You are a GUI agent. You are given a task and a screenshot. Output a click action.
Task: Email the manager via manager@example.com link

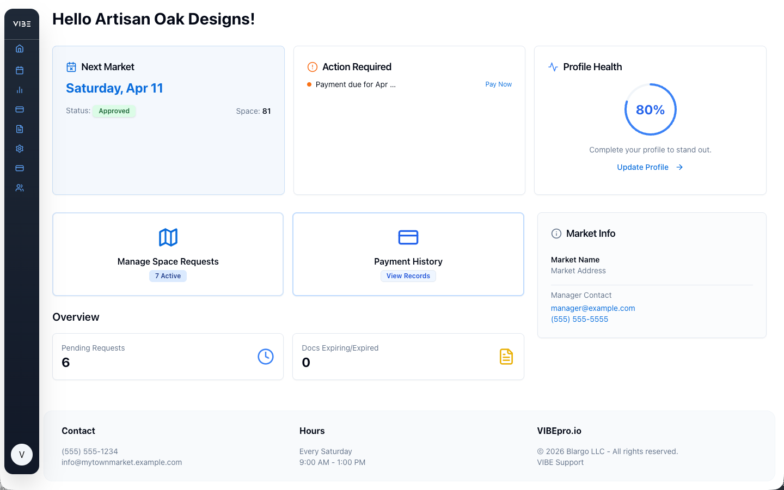pyautogui.click(x=593, y=308)
